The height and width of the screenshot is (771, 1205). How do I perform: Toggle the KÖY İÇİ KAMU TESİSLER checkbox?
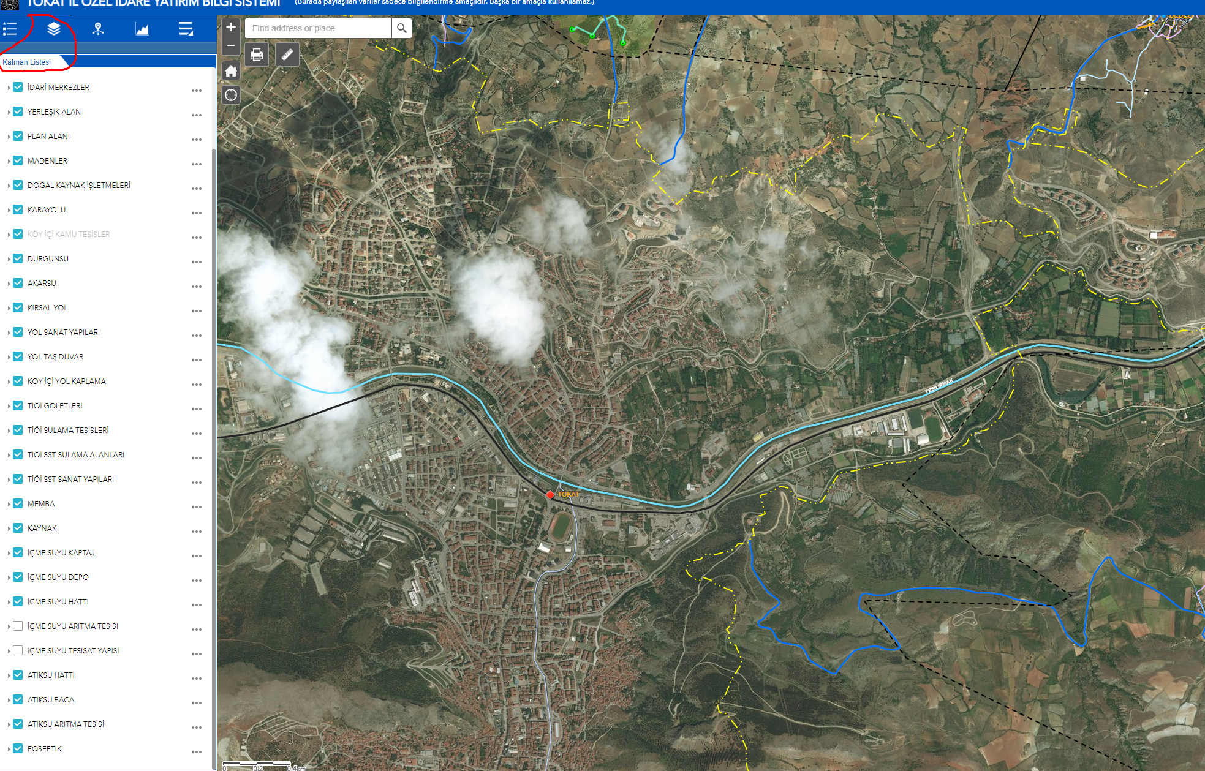pyautogui.click(x=18, y=234)
